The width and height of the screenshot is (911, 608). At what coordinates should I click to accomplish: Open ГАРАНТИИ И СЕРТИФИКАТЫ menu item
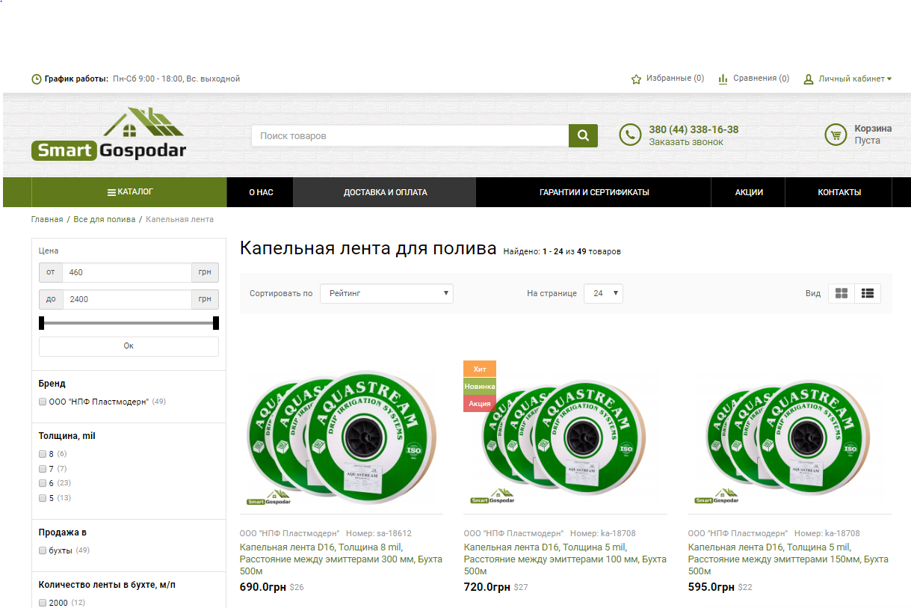(594, 192)
